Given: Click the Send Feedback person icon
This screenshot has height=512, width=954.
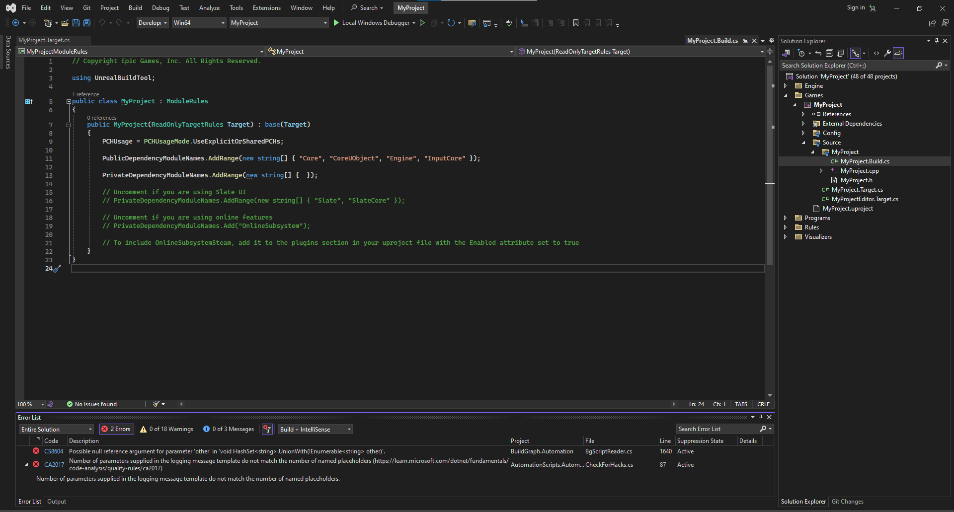Looking at the screenshot, I should click(945, 23).
